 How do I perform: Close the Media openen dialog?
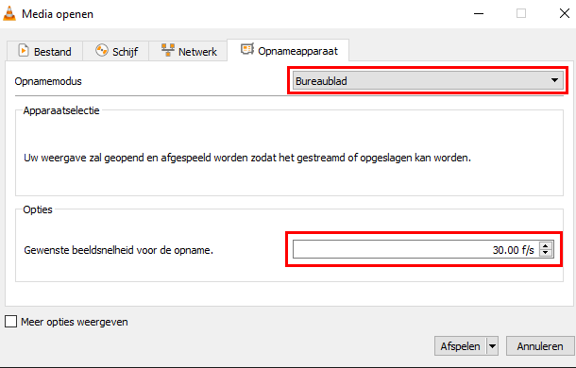[x=565, y=13]
